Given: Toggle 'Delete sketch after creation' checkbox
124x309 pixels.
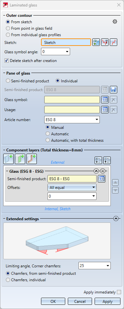Looking at the screenshot, I should [x=31, y=61].
